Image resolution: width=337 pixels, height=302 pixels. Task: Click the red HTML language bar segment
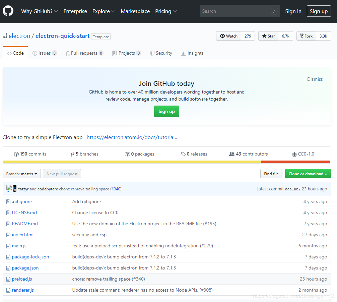click(x=295, y=162)
